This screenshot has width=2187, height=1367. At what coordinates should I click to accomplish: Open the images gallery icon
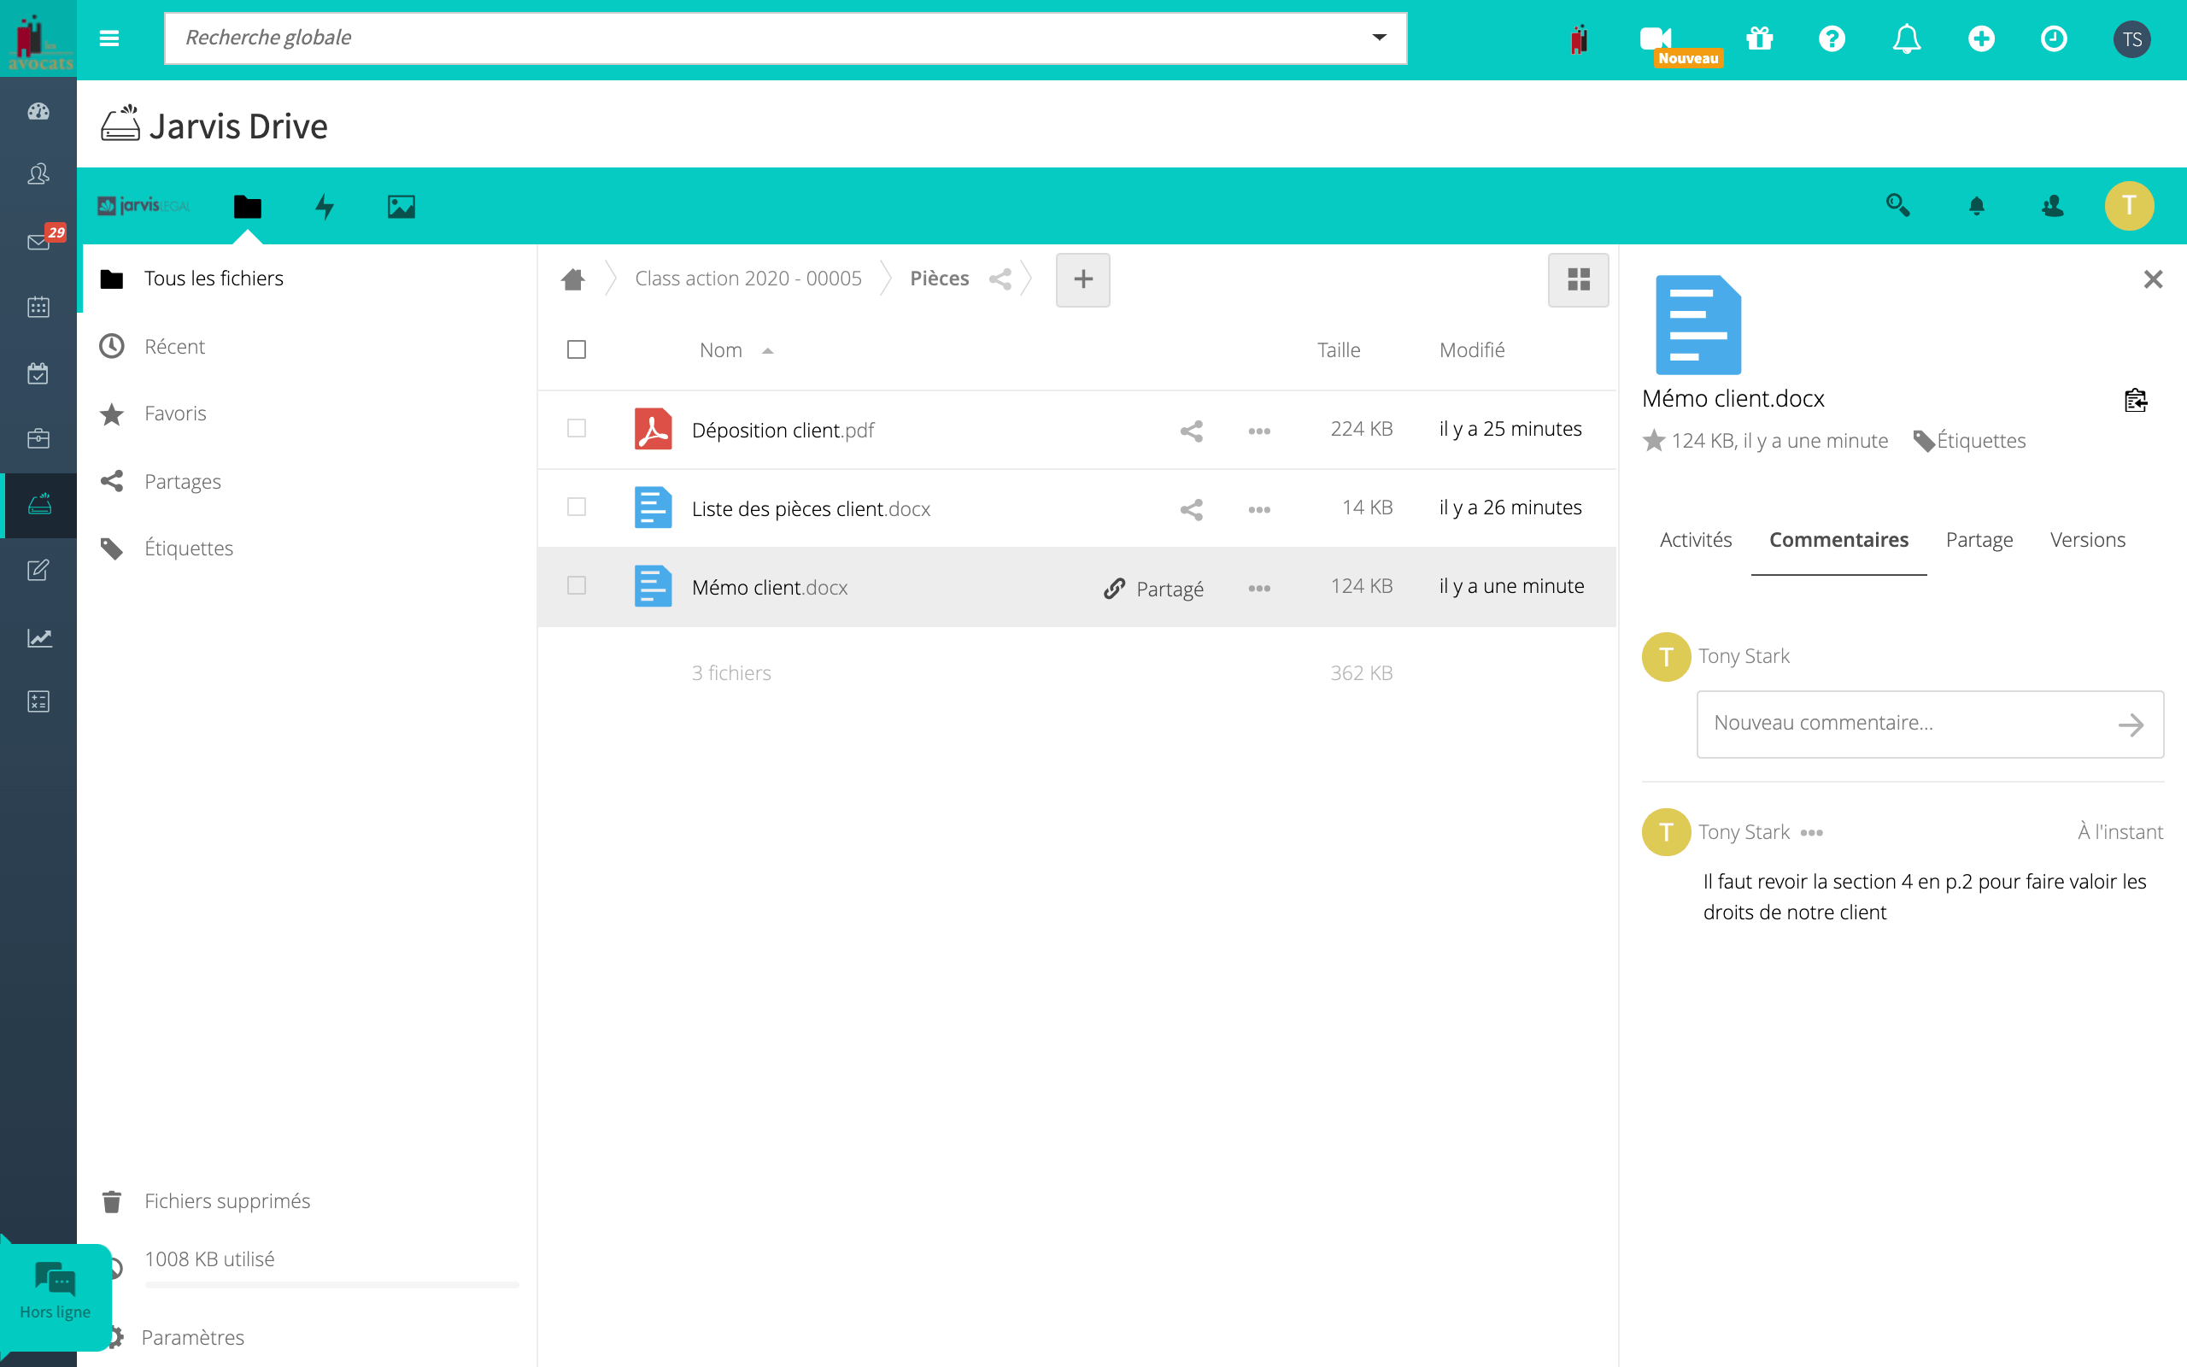[402, 206]
